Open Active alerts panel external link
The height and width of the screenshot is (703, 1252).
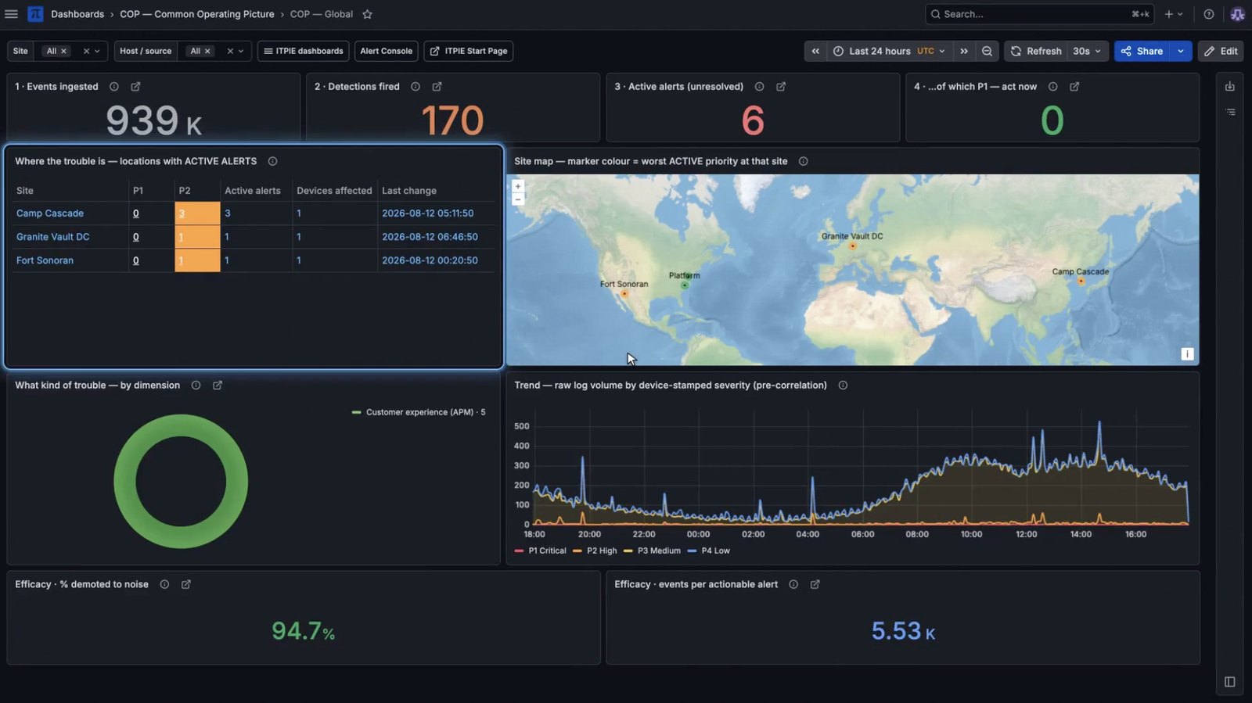click(x=781, y=87)
